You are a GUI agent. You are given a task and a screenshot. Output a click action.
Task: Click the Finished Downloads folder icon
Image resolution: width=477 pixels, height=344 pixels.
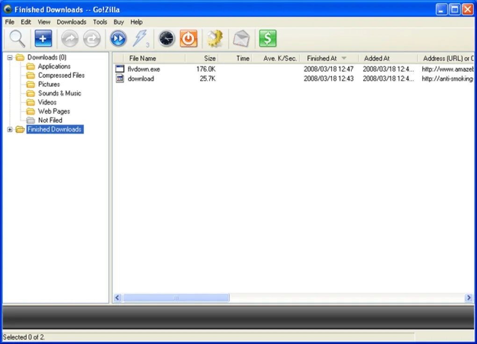pos(20,129)
